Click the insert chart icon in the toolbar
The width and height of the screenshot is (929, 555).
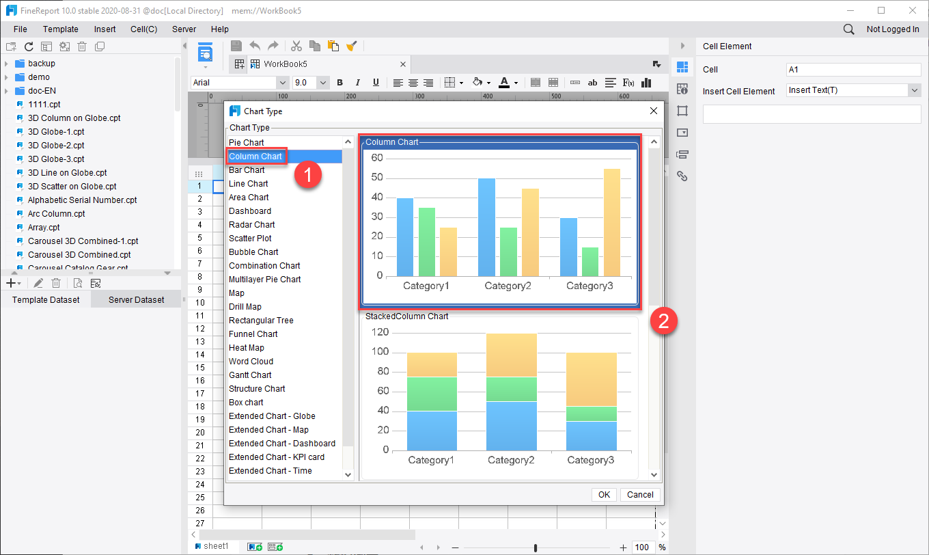(x=646, y=82)
